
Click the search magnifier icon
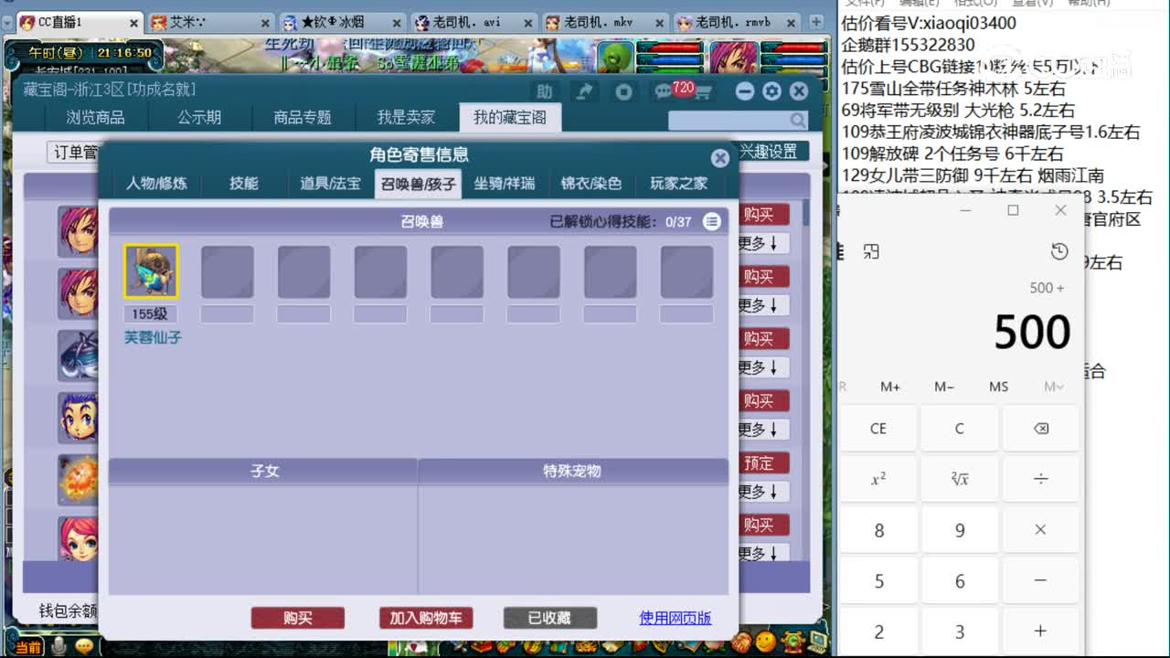[x=798, y=120]
